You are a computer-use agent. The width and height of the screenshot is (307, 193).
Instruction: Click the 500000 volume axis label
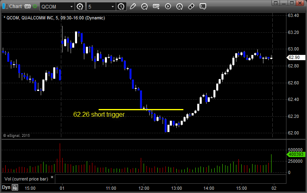(295, 150)
